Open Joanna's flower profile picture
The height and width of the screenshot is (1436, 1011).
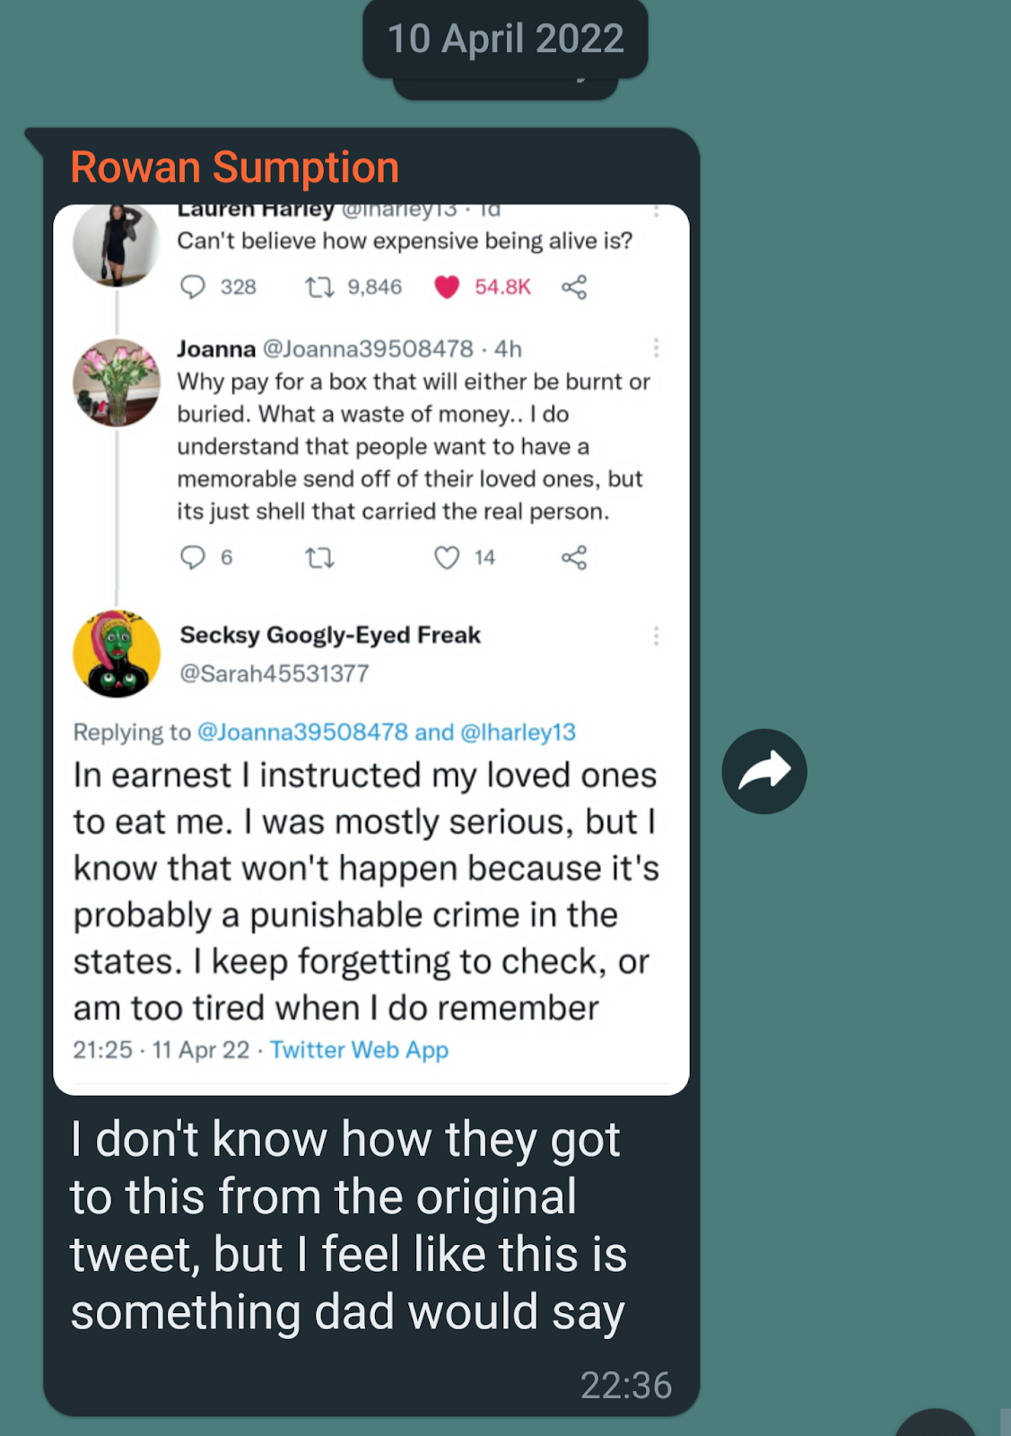117,382
